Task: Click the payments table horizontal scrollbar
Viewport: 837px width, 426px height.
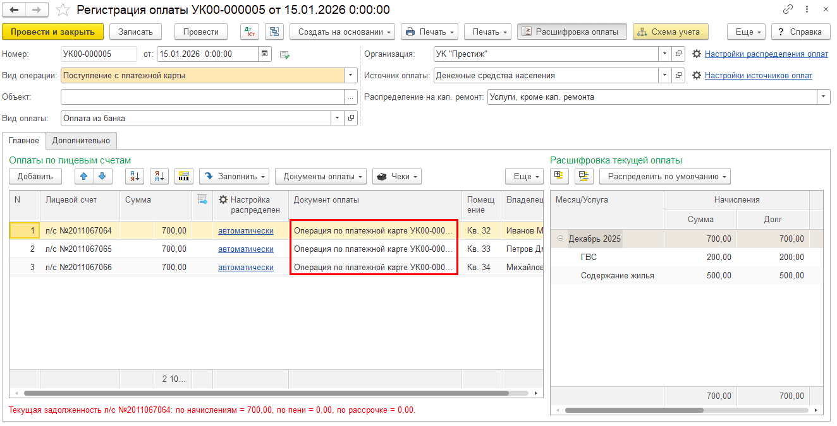Action: 266,393
